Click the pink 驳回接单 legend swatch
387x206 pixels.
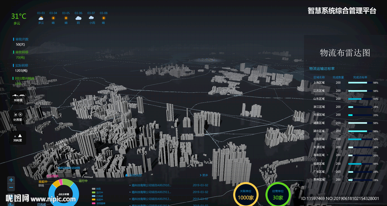[x=94, y=203]
